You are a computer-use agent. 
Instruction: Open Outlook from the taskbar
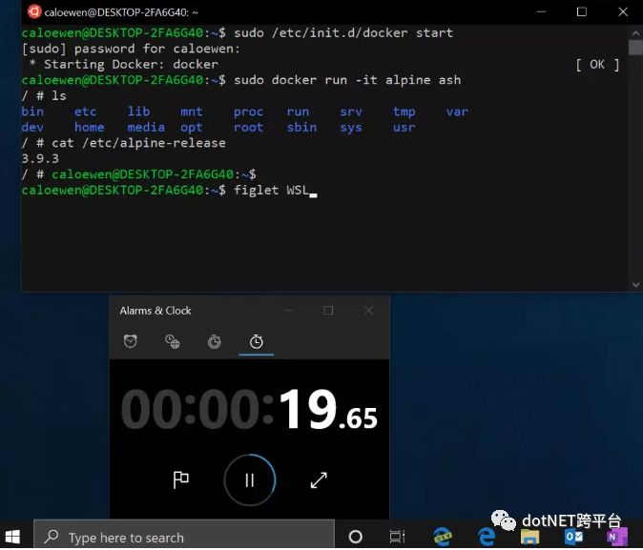tap(573, 537)
